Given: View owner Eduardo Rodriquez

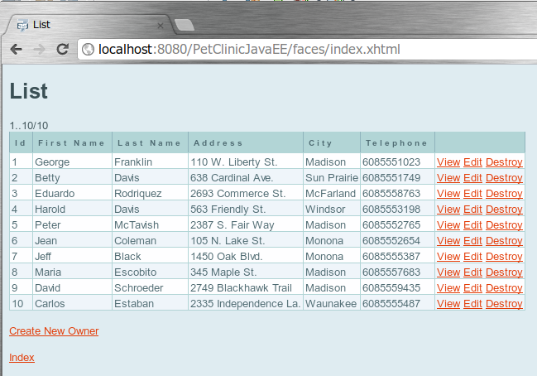Looking at the screenshot, I should pos(448,194).
